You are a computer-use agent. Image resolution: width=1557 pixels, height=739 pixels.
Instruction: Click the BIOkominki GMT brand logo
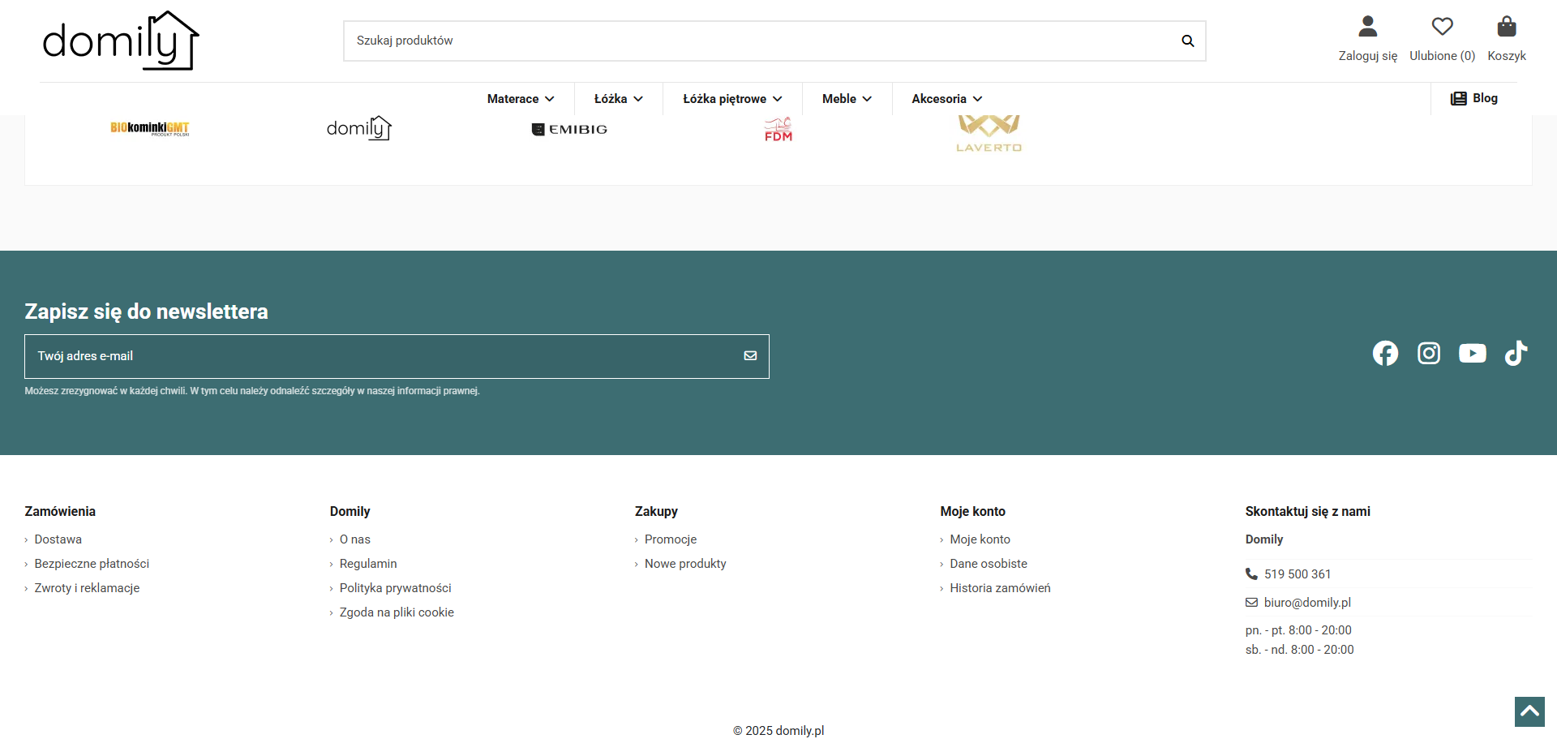[150, 128]
